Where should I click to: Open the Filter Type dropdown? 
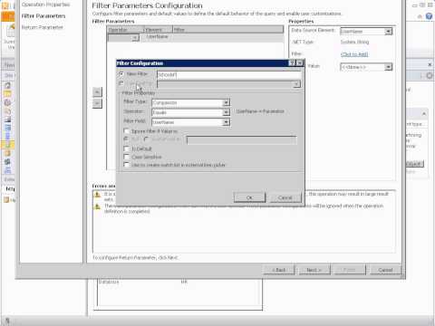tap(226, 102)
